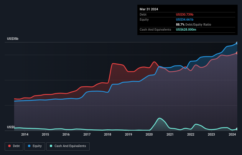Click the 2021 x-axis label
The image size is (242, 155).
tap(170, 134)
